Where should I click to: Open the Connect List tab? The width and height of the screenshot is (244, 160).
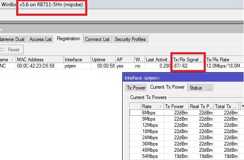(97, 39)
